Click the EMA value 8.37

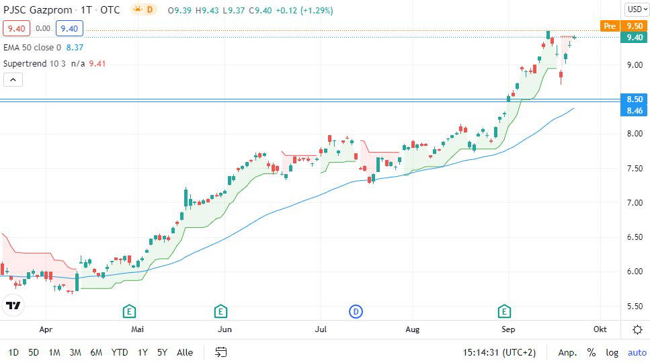(x=75, y=48)
